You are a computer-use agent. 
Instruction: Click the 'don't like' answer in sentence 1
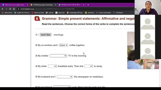[46, 35]
